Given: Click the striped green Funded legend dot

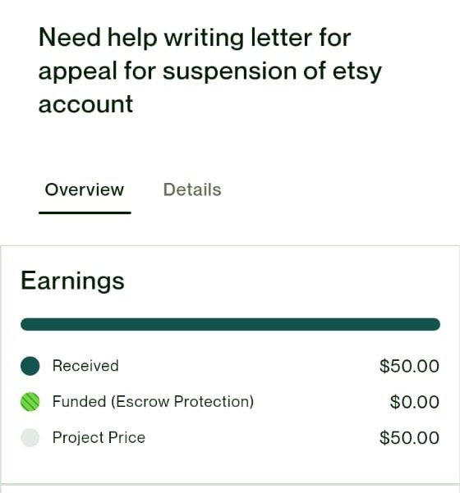Looking at the screenshot, I should click(x=30, y=402).
